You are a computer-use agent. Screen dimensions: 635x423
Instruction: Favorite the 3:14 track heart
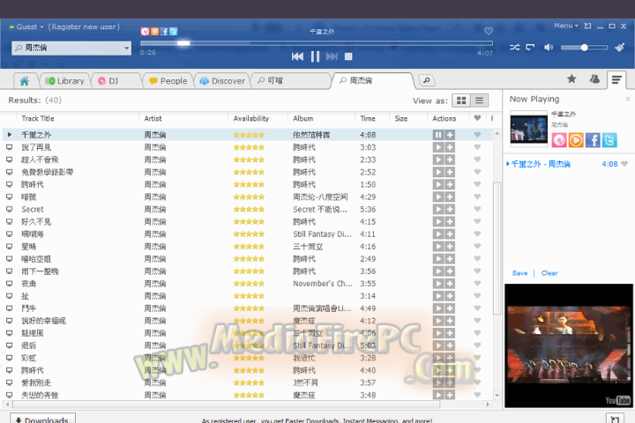tap(477, 296)
